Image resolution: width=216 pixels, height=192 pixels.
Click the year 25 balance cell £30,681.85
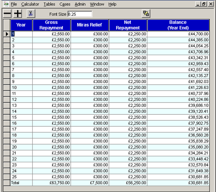[x=178, y=177]
